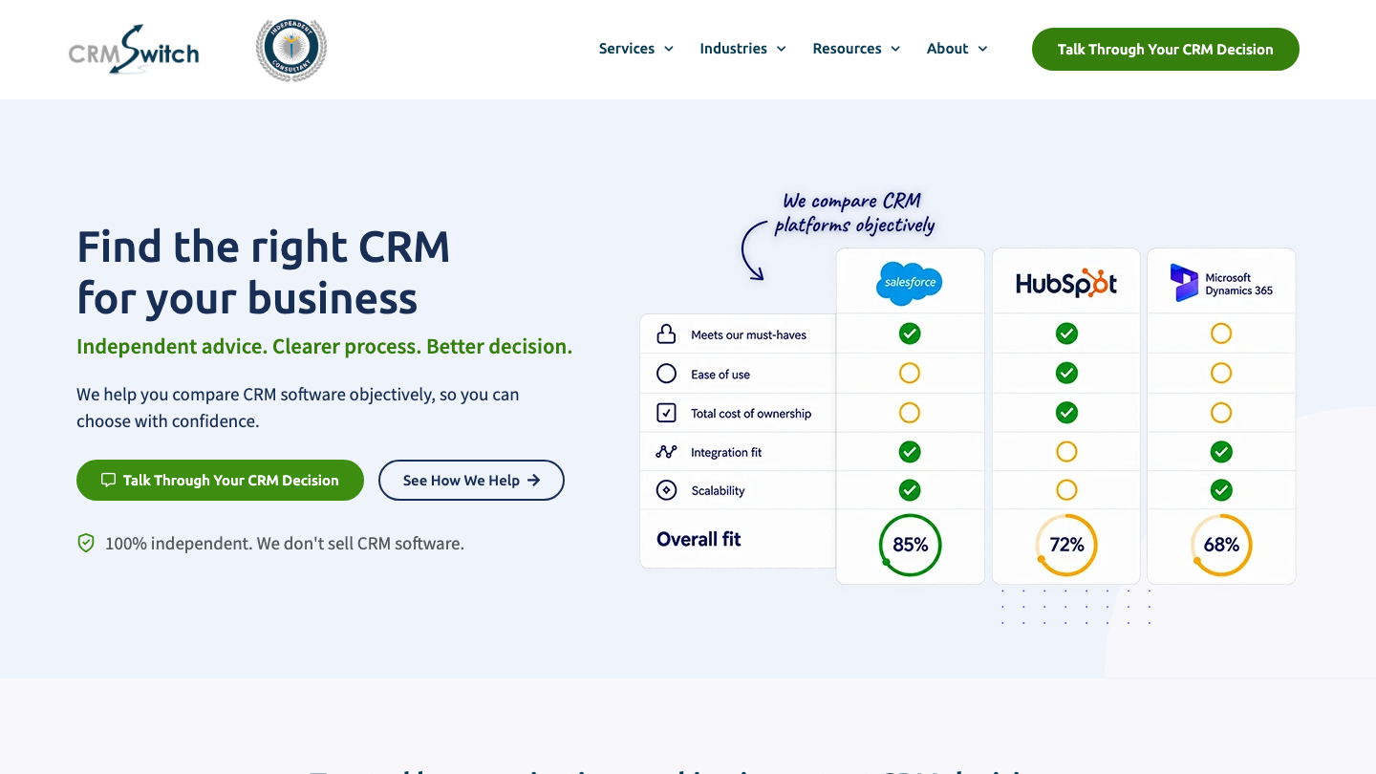Click Salesforce green check for Meets our must-haves
The image size is (1376, 774).
910,333
